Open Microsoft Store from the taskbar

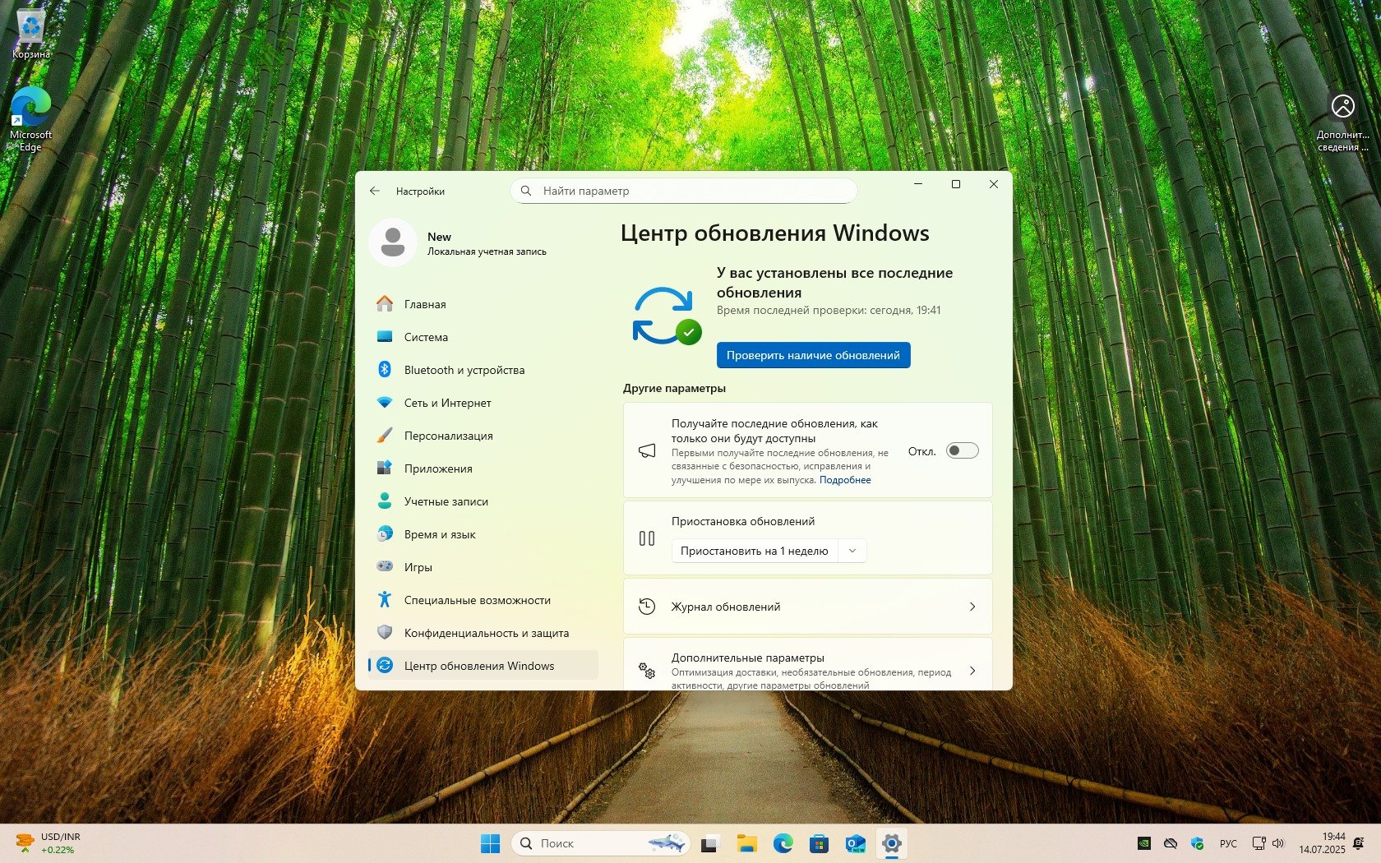point(819,843)
